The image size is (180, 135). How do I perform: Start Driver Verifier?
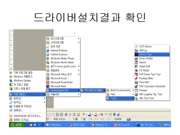click(x=152, y=58)
